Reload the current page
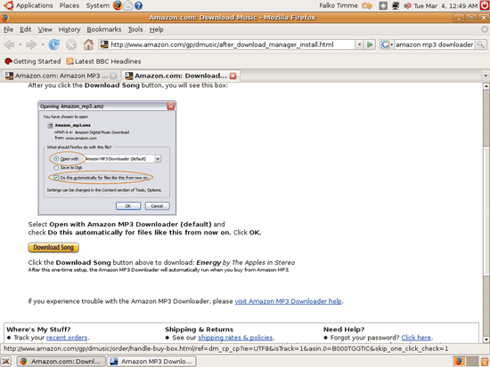The height and width of the screenshot is (367, 490). coord(54,44)
